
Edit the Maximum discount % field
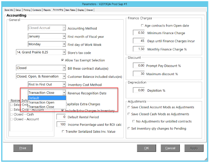tap(139, 74)
